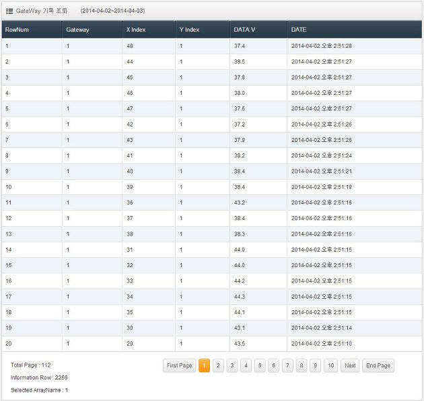Select the date range text (2014-04-02~2014-04-03)

tap(112, 11)
